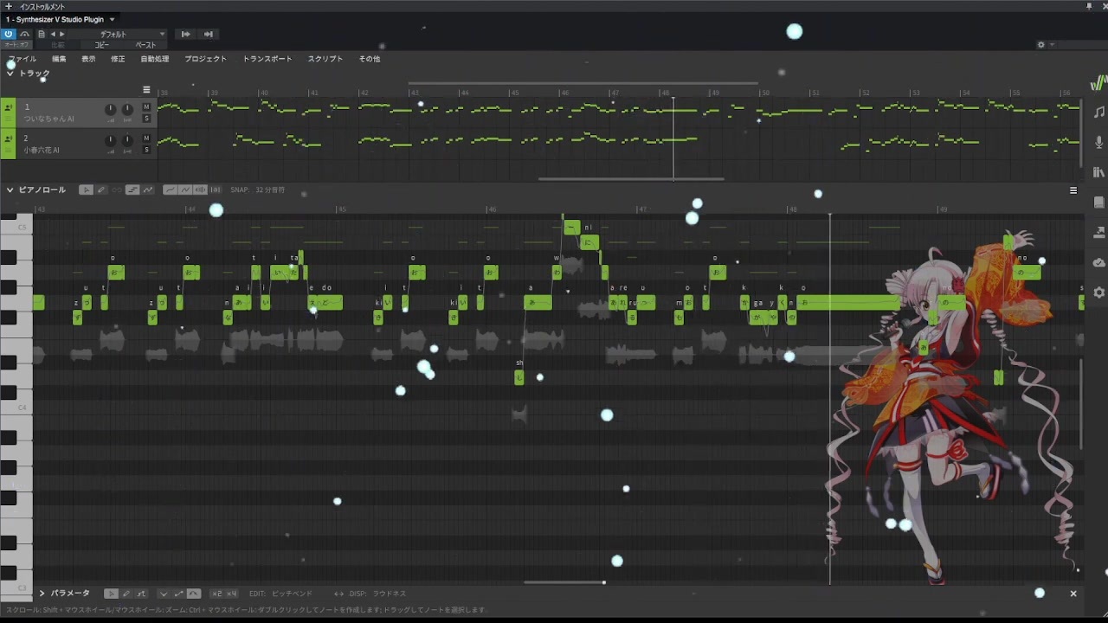Open the スクリプト menu
Viewport: 1108px width, 623px height.
click(325, 59)
